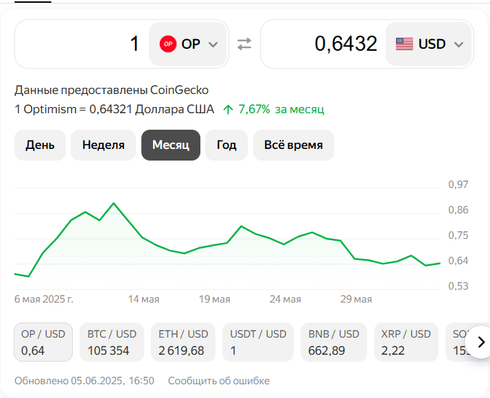Select the XRP / USD pair chip

tap(406, 342)
